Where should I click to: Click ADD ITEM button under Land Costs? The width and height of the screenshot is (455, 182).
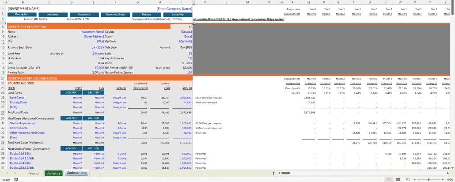point(71,93)
